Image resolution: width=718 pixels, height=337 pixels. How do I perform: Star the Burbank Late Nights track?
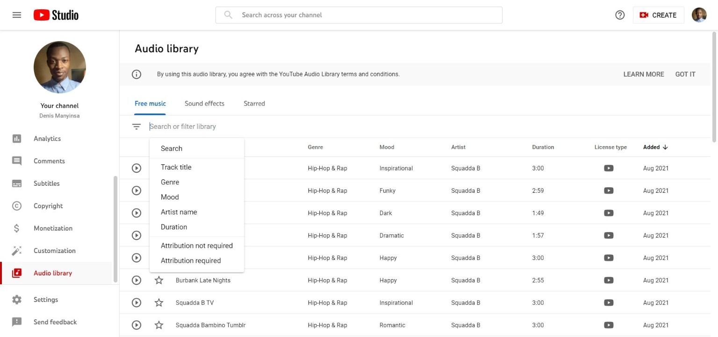point(158,280)
